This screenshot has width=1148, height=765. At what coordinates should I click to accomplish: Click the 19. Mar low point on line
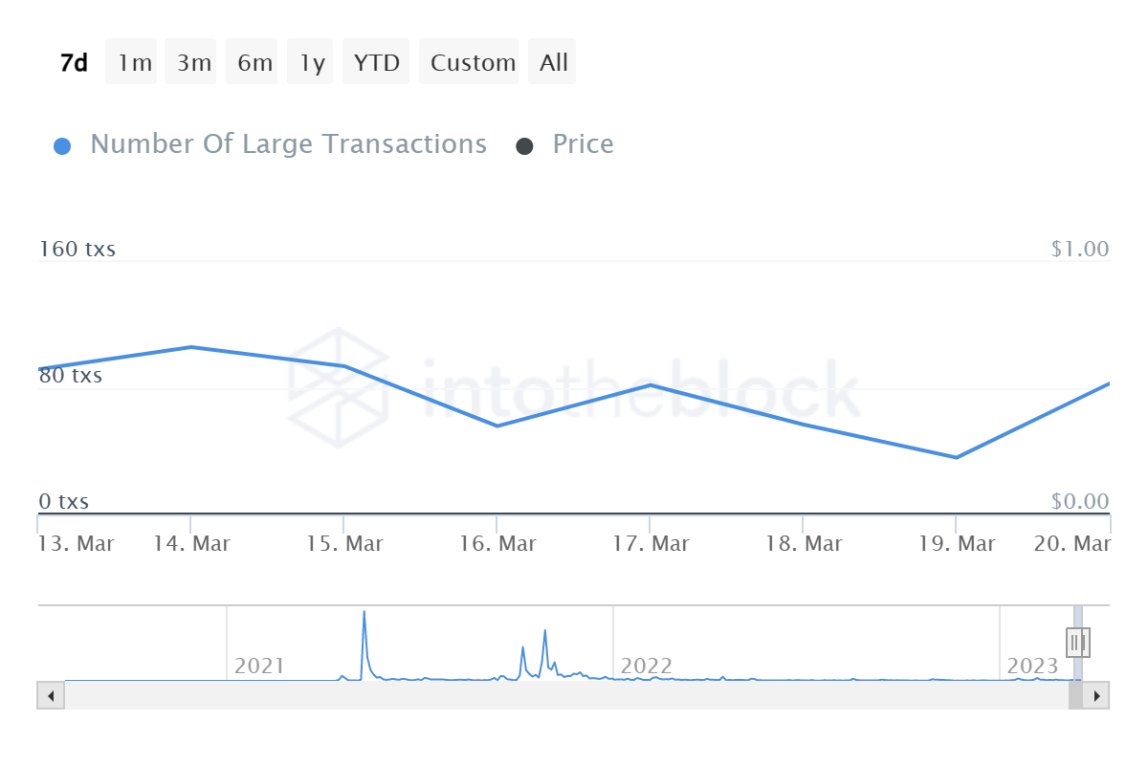tap(956, 457)
